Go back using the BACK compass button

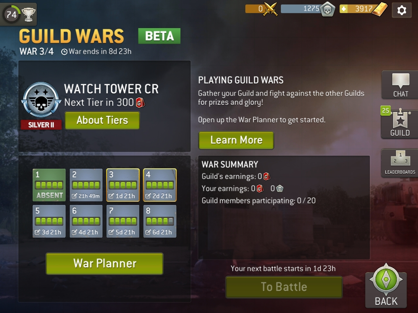386,286
